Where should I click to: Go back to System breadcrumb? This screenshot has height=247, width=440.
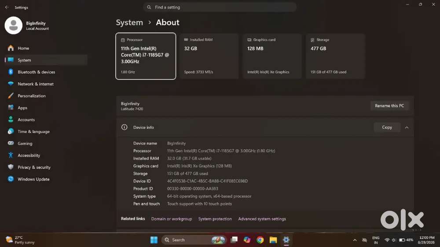tap(129, 22)
